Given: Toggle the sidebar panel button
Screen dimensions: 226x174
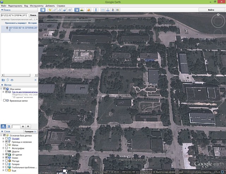Looking at the screenshot, I should pyautogui.click(x=43, y=10).
